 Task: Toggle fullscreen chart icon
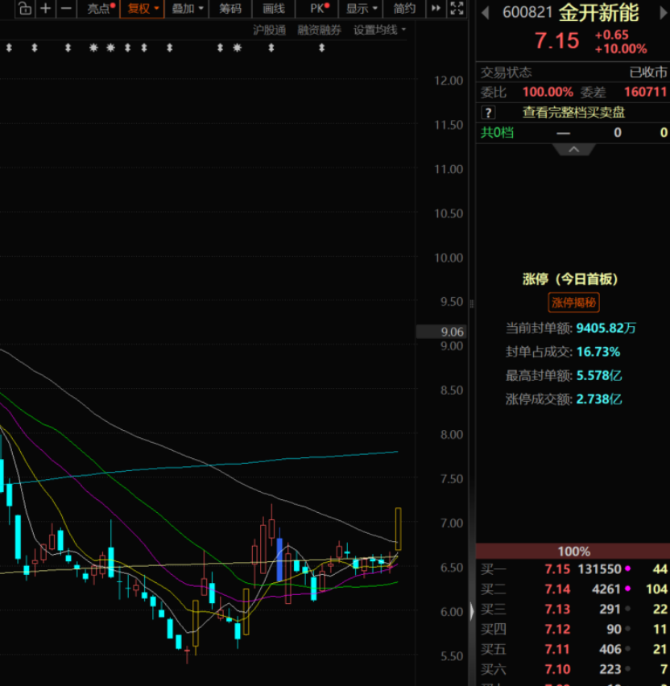[457, 8]
